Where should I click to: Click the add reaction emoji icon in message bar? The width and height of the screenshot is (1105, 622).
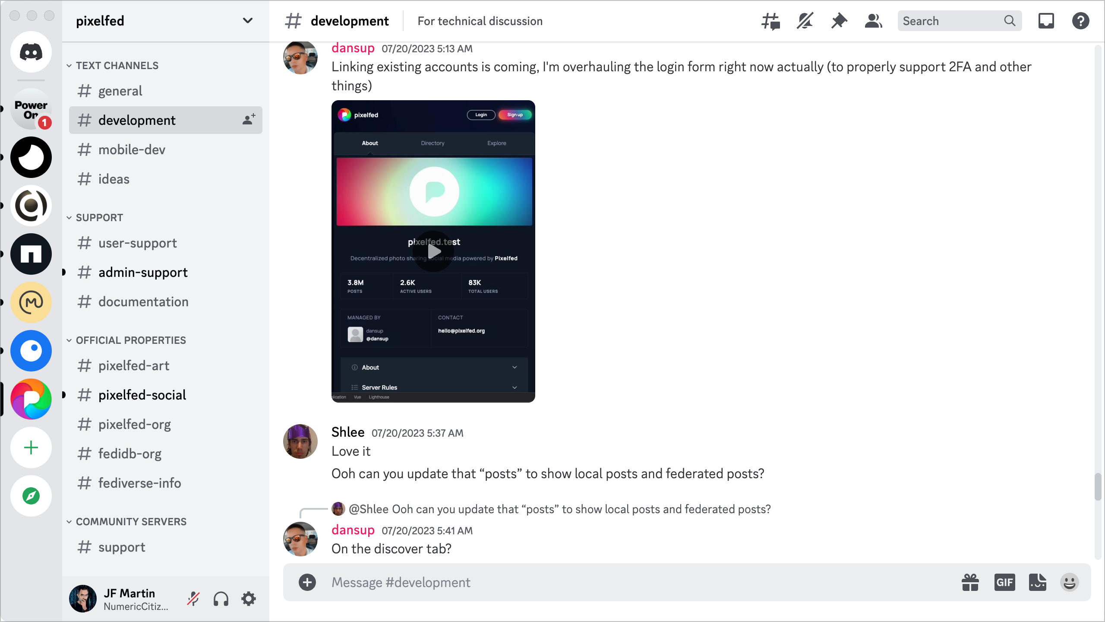click(x=1070, y=583)
